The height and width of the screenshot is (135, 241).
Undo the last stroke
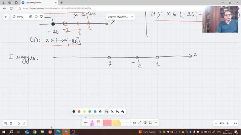[x=18, y=123]
